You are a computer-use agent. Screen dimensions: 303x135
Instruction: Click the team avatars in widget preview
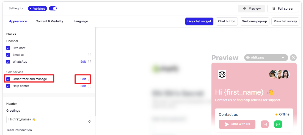279,74
